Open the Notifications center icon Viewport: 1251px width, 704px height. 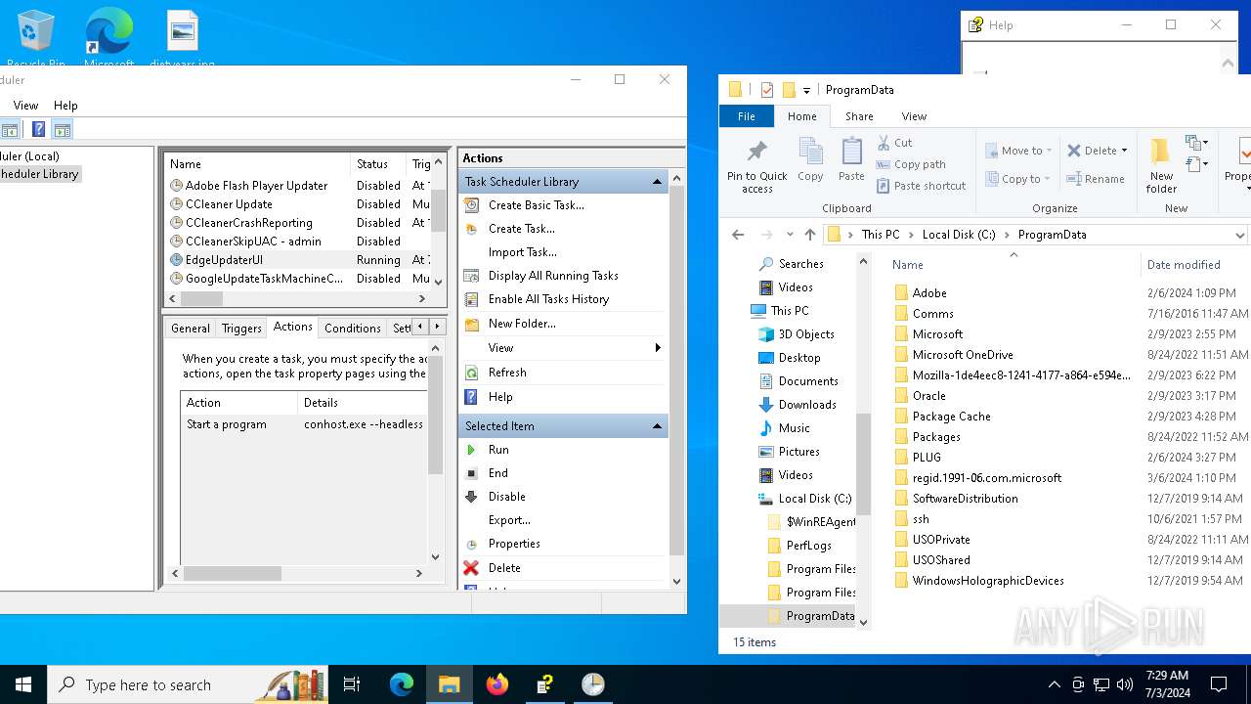1219,684
